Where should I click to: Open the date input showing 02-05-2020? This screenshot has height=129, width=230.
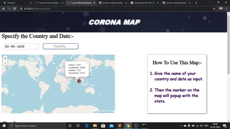22,46
